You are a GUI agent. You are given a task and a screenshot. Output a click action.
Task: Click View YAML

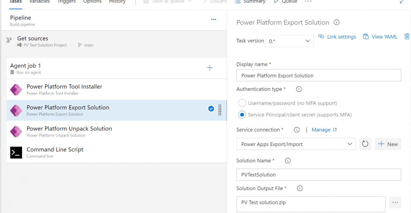coord(380,37)
